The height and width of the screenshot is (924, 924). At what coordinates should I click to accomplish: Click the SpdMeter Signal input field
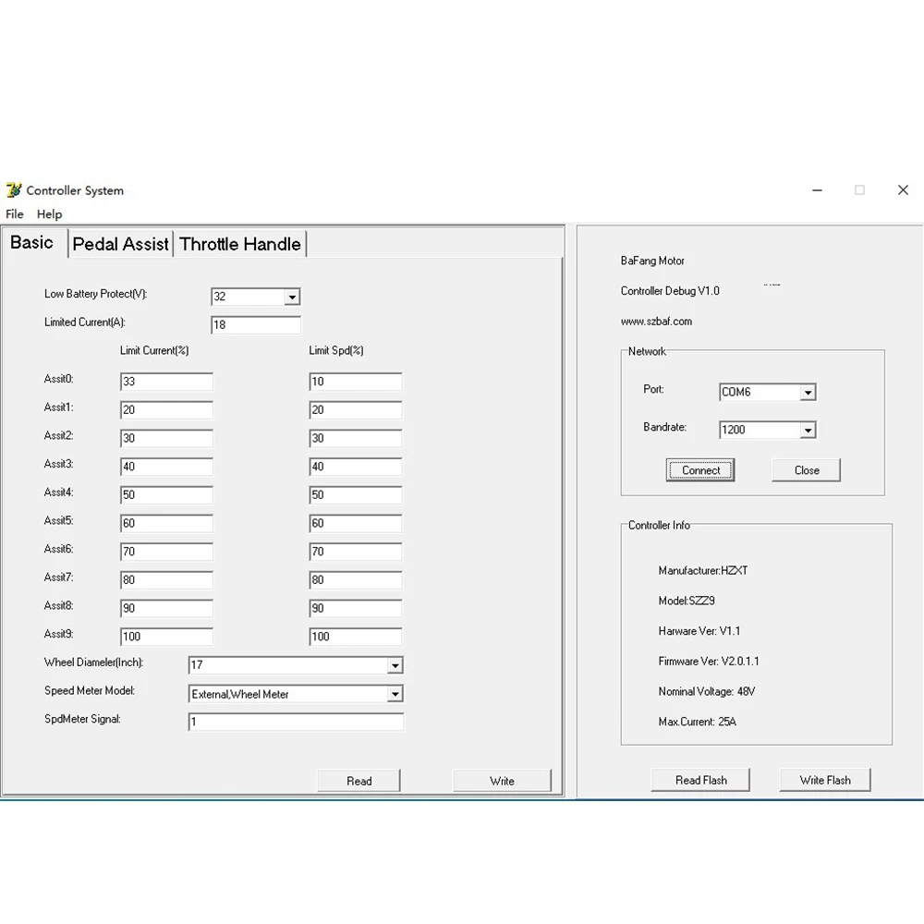point(296,723)
